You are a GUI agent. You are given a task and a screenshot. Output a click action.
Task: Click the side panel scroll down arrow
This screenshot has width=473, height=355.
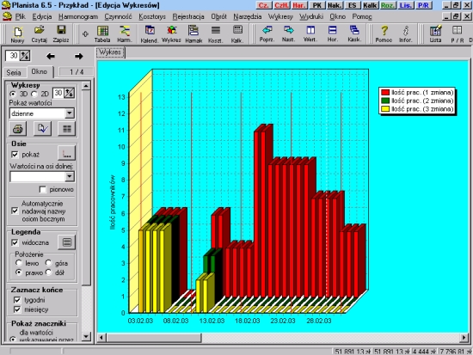click(x=86, y=336)
